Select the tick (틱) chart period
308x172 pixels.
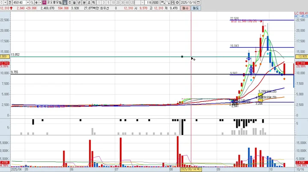94,3
